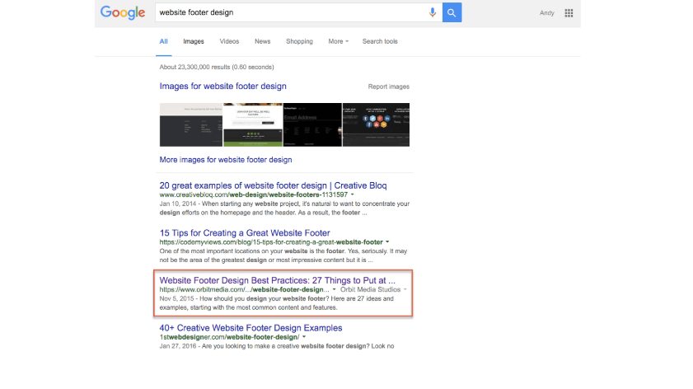Open 15 Tips for Creating Great Website Footer
The width and height of the screenshot is (693, 389).
coord(245,233)
